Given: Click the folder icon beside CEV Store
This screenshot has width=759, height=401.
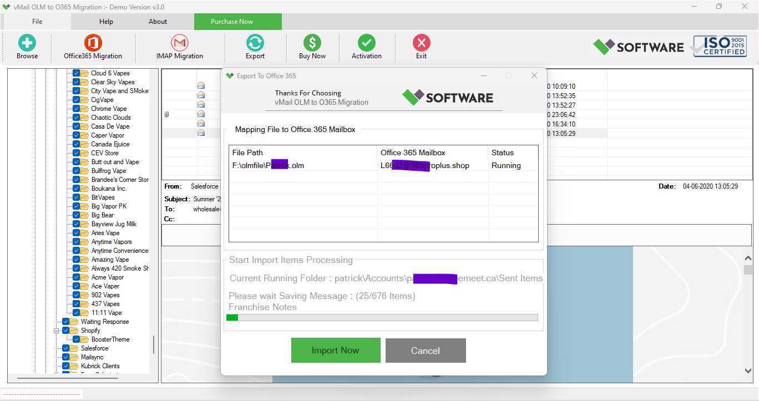Looking at the screenshot, I should [84, 153].
